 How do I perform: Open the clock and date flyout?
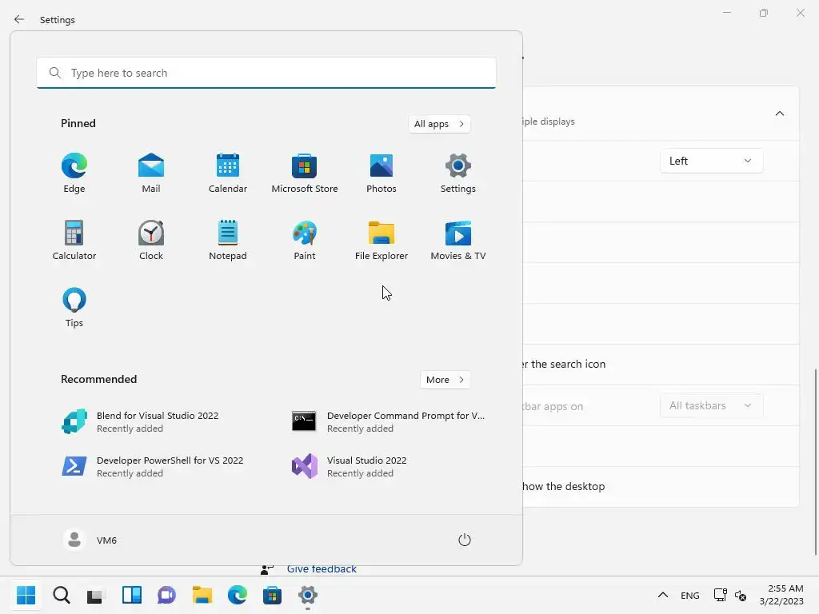point(781,595)
